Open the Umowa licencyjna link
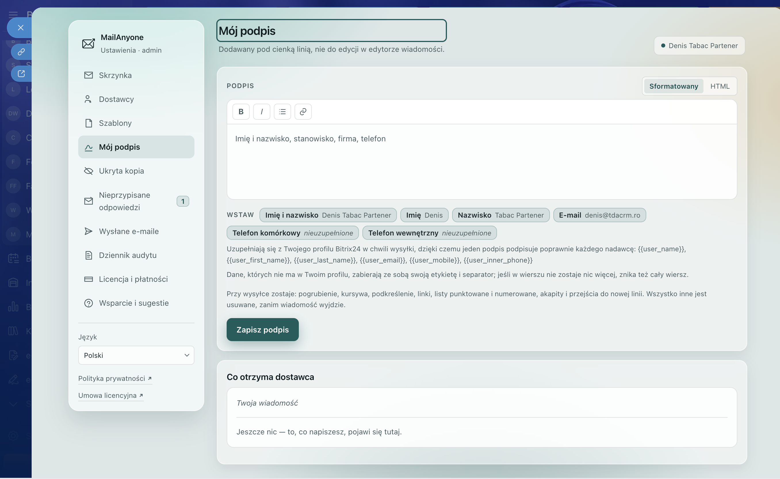780x479 pixels. pos(111,395)
